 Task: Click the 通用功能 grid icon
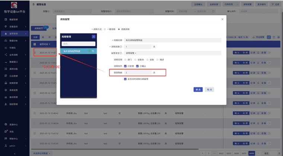click(6, 69)
